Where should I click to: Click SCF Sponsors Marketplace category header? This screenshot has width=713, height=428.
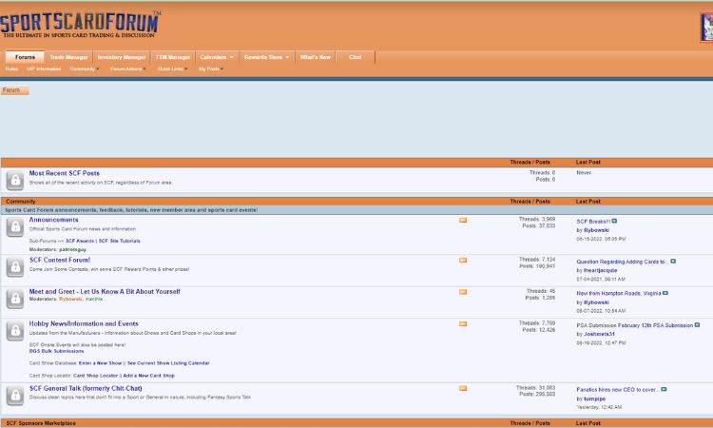click(41, 423)
